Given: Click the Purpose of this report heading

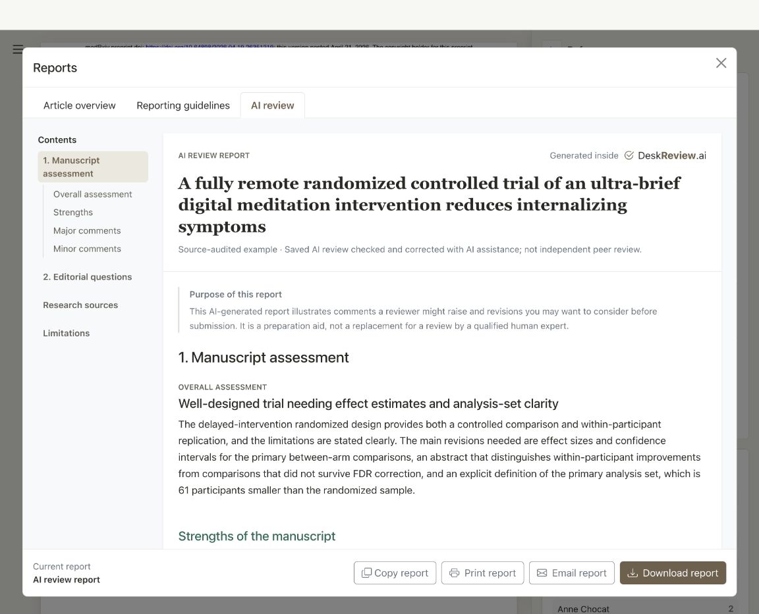Looking at the screenshot, I should (x=236, y=294).
